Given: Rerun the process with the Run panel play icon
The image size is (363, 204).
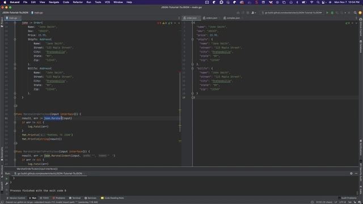Looking at the screenshot, I should point(6,178).
